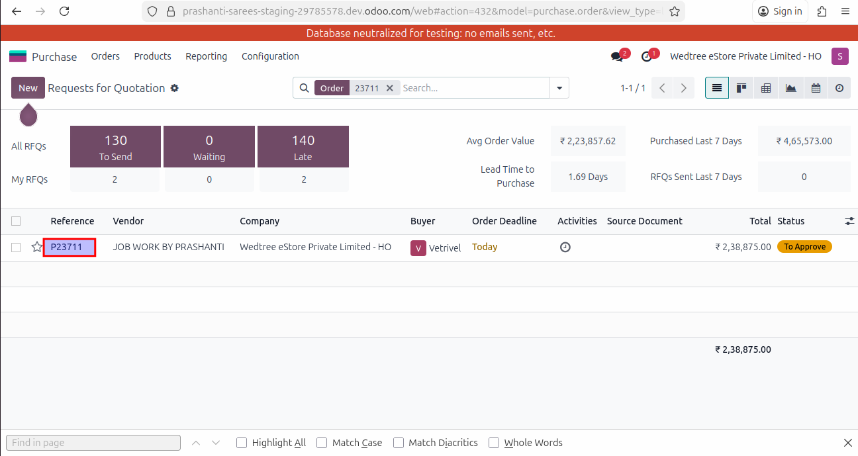Tick the P23711 row checkbox

pyautogui.click(x=16, y=248)
